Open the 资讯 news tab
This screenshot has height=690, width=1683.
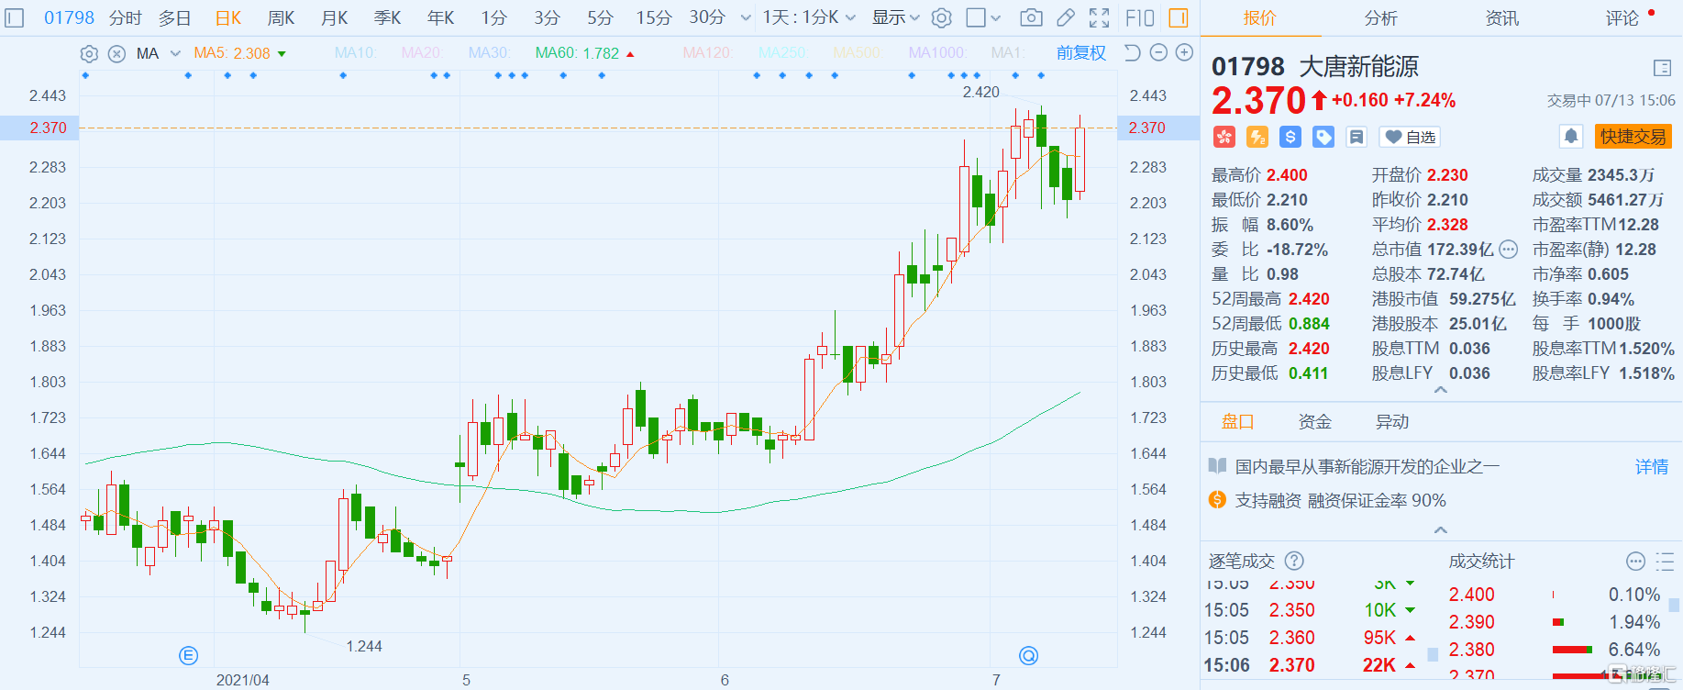(1501, 17)
